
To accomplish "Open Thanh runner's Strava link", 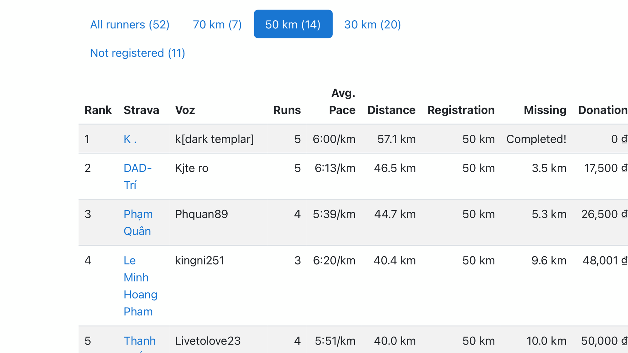I will (140, 341).
